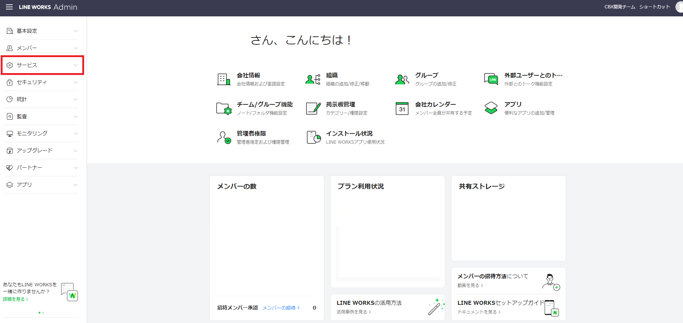The image size is (683, 323).
Task: Click the アプリ layered stack icon
Action: [491, 108]
